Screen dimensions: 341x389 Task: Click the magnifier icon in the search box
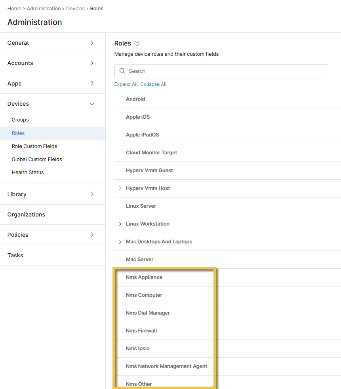[x=122, y=71]
